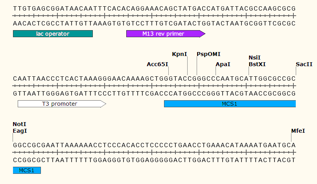The width and height of the screenshot is (317, 184).
Task: Click the Acc65I restriction site label
Action: click(x=157, y=64)
